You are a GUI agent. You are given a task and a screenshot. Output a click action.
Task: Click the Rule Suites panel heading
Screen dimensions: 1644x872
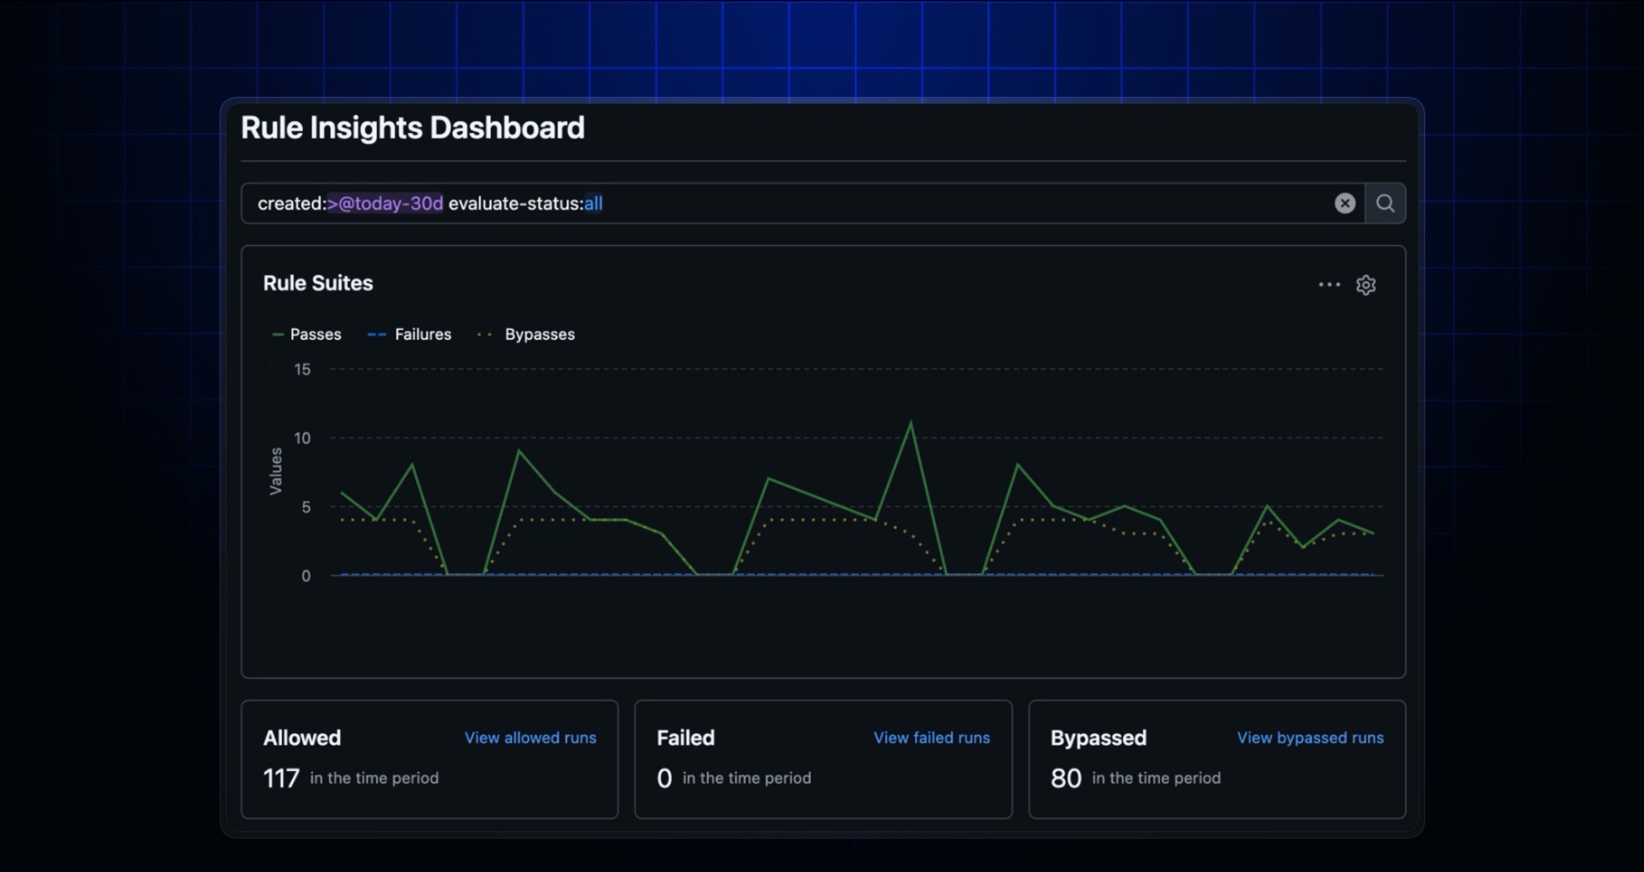pyautogui.click(x=318, y=283)
